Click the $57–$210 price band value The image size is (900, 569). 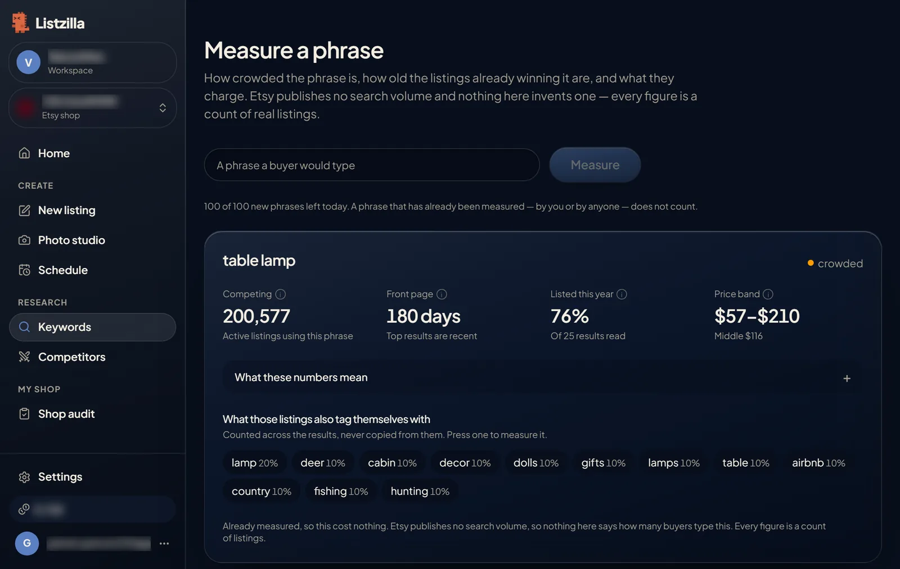click(x=757, y=316)
